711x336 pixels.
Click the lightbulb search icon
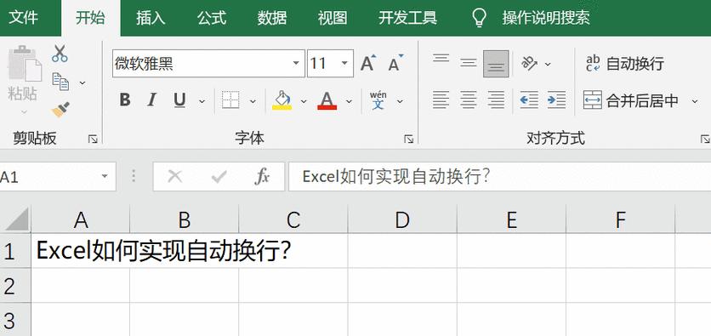(x=479, y=18)
